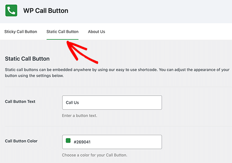Click the 'Enter a button text.' hint
This screenshot has width=232, height=163.
tap(79, 115)
